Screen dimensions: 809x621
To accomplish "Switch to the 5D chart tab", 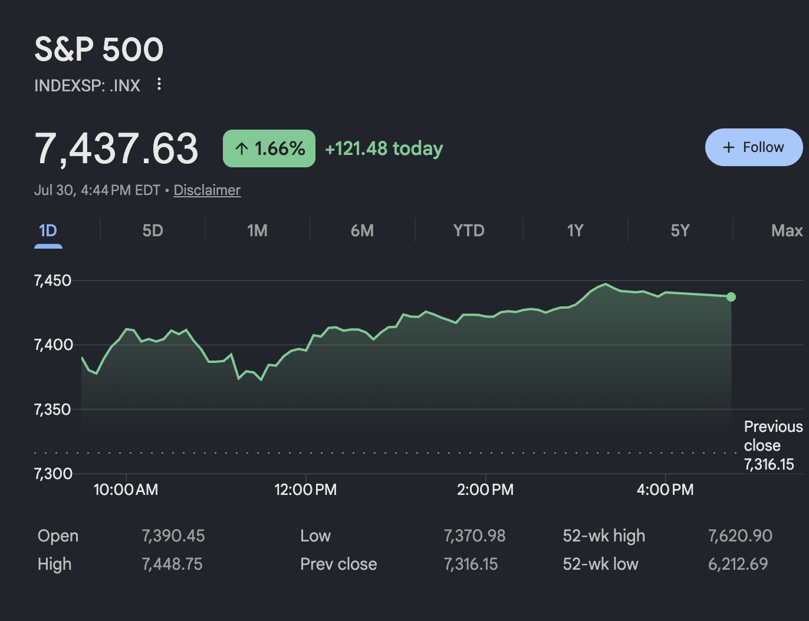I will click(x=153, y=230).
